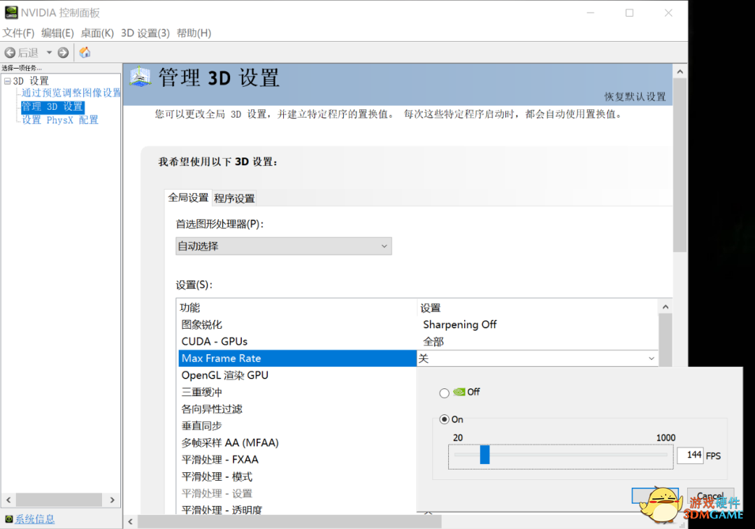Open the 系统信息 link

[x=35, y=519]
